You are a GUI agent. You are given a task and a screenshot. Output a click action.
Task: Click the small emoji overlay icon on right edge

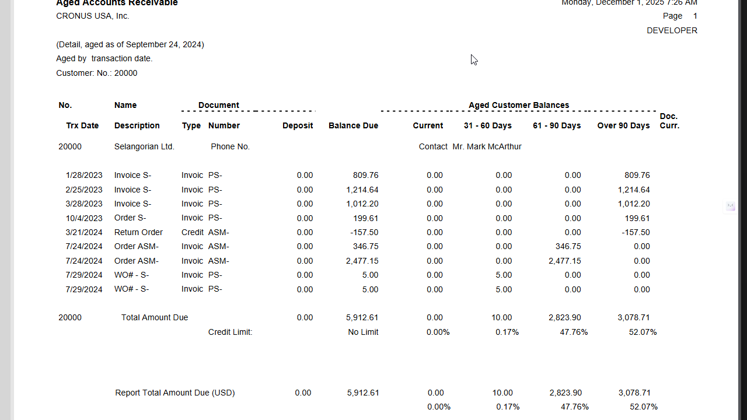(730, 206)
